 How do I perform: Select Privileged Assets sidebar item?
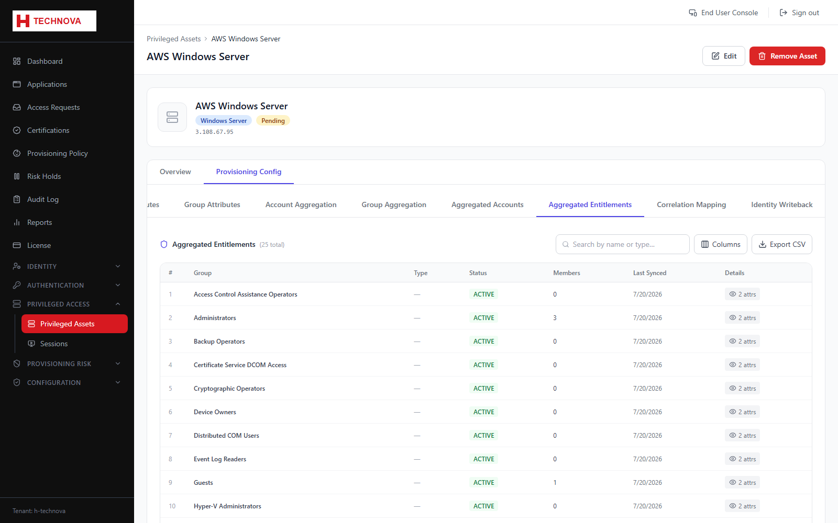click(74, 324)
